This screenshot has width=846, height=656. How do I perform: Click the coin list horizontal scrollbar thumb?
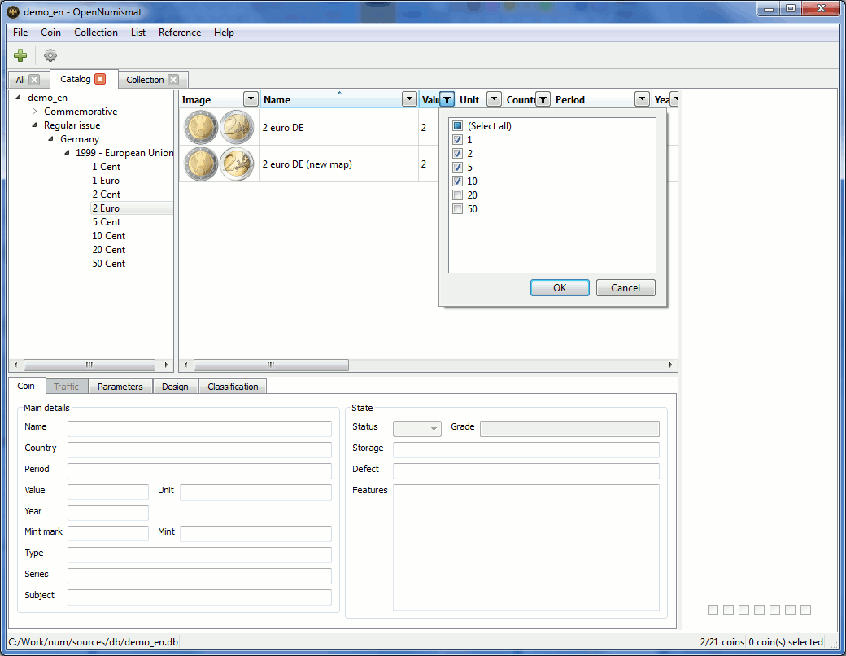pyautogui.click(x=271, y=365)
